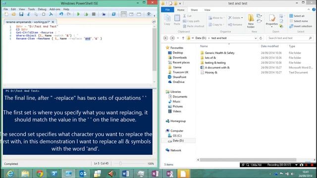This screenshot has width=317, height=178.
Task: Open Properties in Explorer ribbon
Action: click(x=272, y=21)
